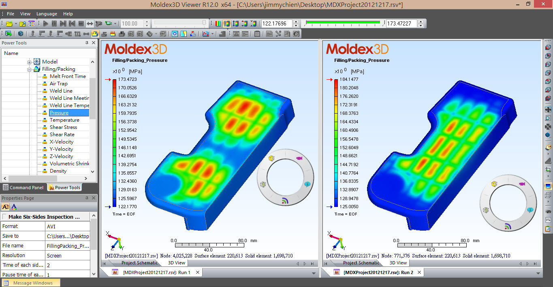This screenshot has width=553, height=287.
Task: Click the green crop icon in right toolbar
Action: pyautogui.click(x=548, y=169)
